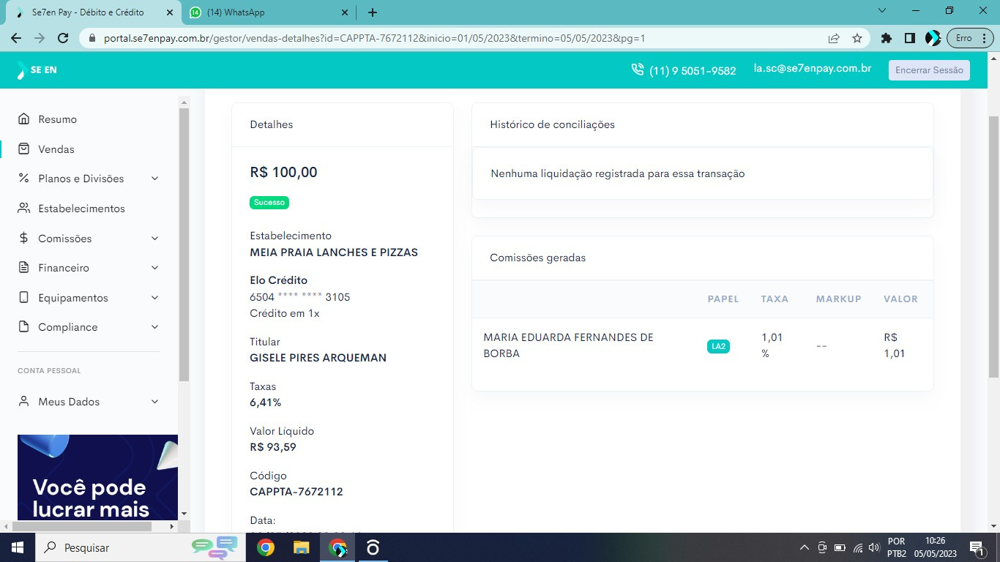The height and width of the screenshot is (562, 1000).
Task: Open the tab search dropdown arrow
Action: (x=882, y=11)
